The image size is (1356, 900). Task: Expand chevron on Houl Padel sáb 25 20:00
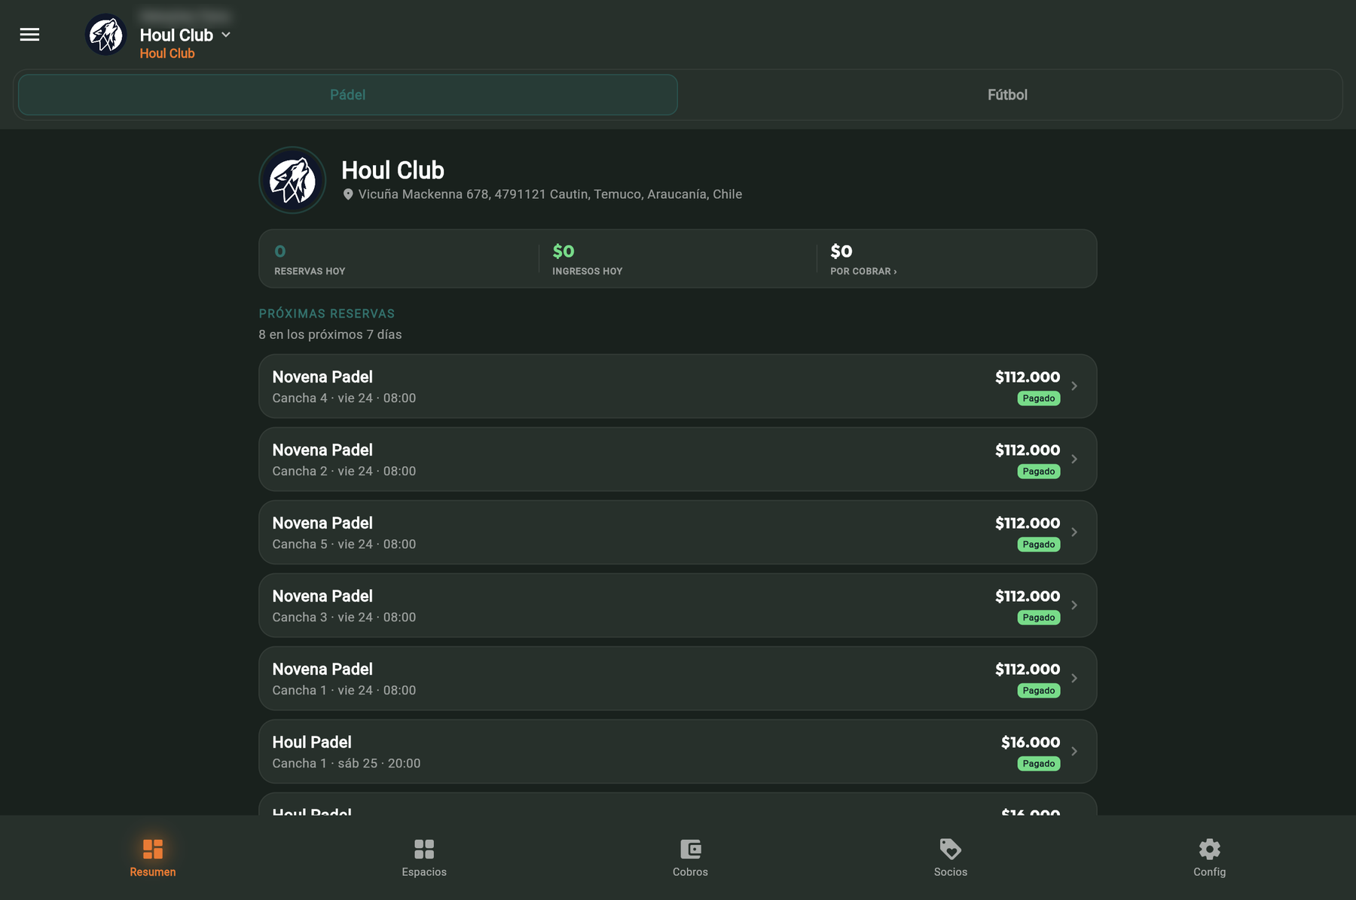pyautogui.click(x=1074, y=752)
